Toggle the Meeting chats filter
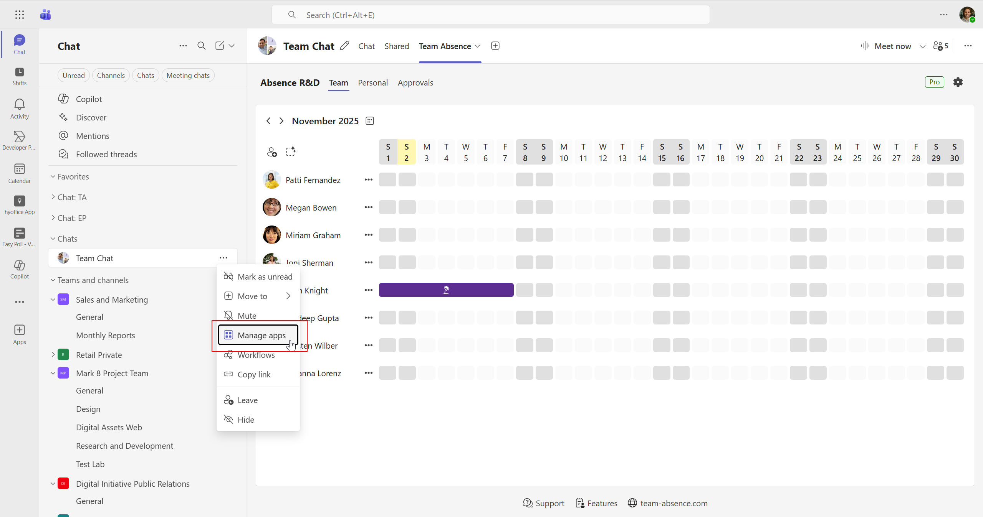The height and width of the screenshot is (517, 983). [x=188, y=75]
